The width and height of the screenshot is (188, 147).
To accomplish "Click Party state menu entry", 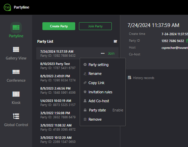I will coord(97,110).
